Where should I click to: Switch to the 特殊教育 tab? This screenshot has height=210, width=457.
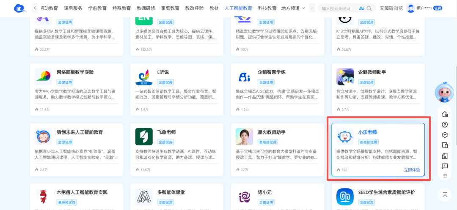click(121, 8)
